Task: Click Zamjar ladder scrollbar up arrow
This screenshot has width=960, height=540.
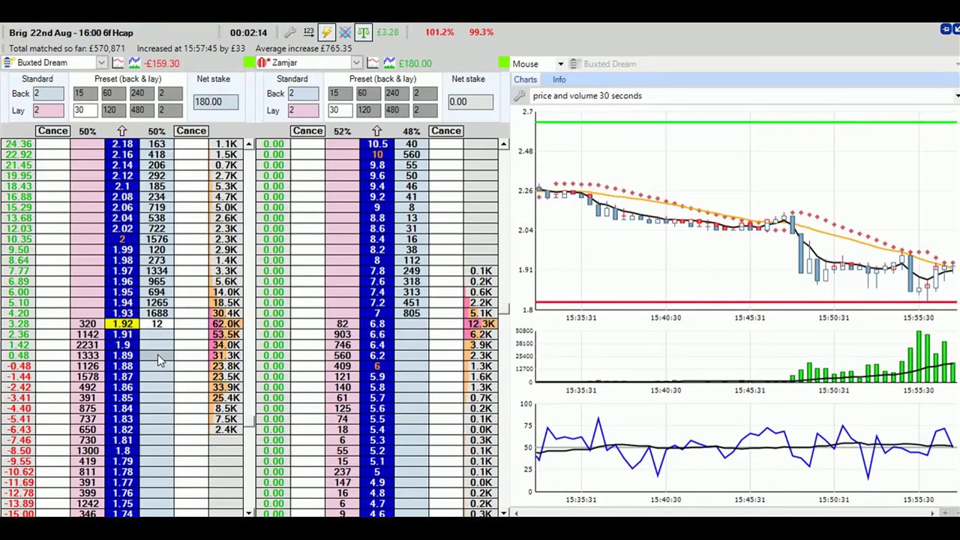Action: click(503, 144)
